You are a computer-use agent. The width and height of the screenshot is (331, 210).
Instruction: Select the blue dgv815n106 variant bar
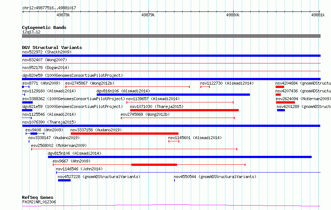(180, 157)
